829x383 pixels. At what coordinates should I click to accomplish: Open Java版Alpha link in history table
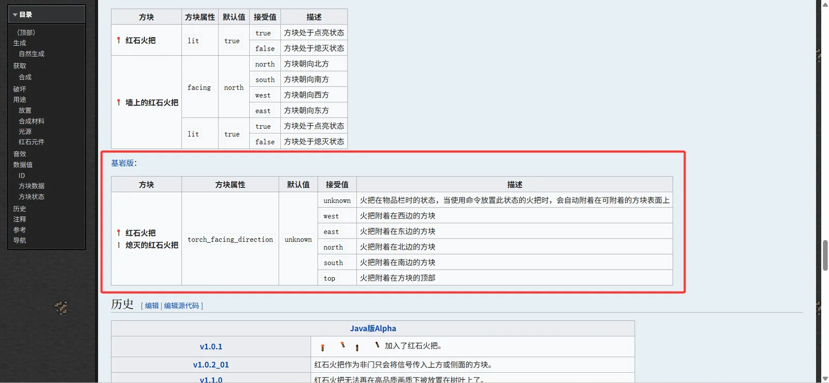tap(373, 329)
